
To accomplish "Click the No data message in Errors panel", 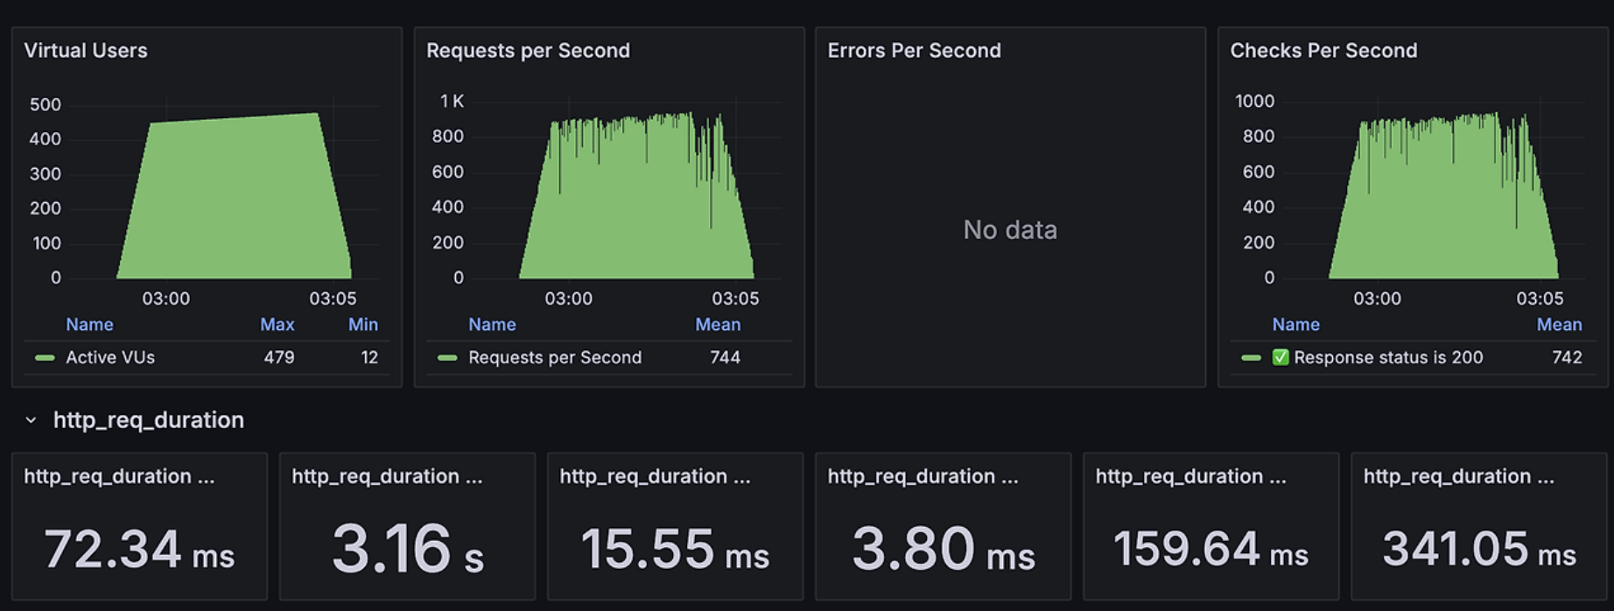I will [x=1010, y=229].
